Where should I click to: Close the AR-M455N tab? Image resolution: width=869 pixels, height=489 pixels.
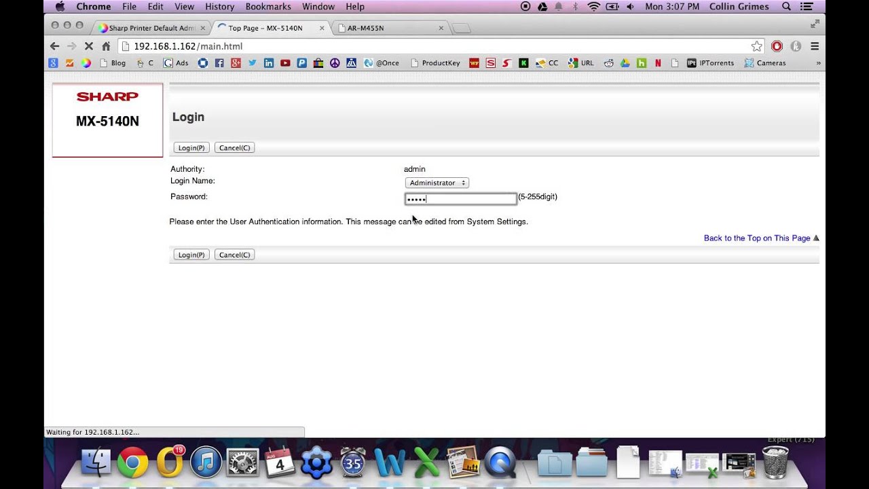441,29
